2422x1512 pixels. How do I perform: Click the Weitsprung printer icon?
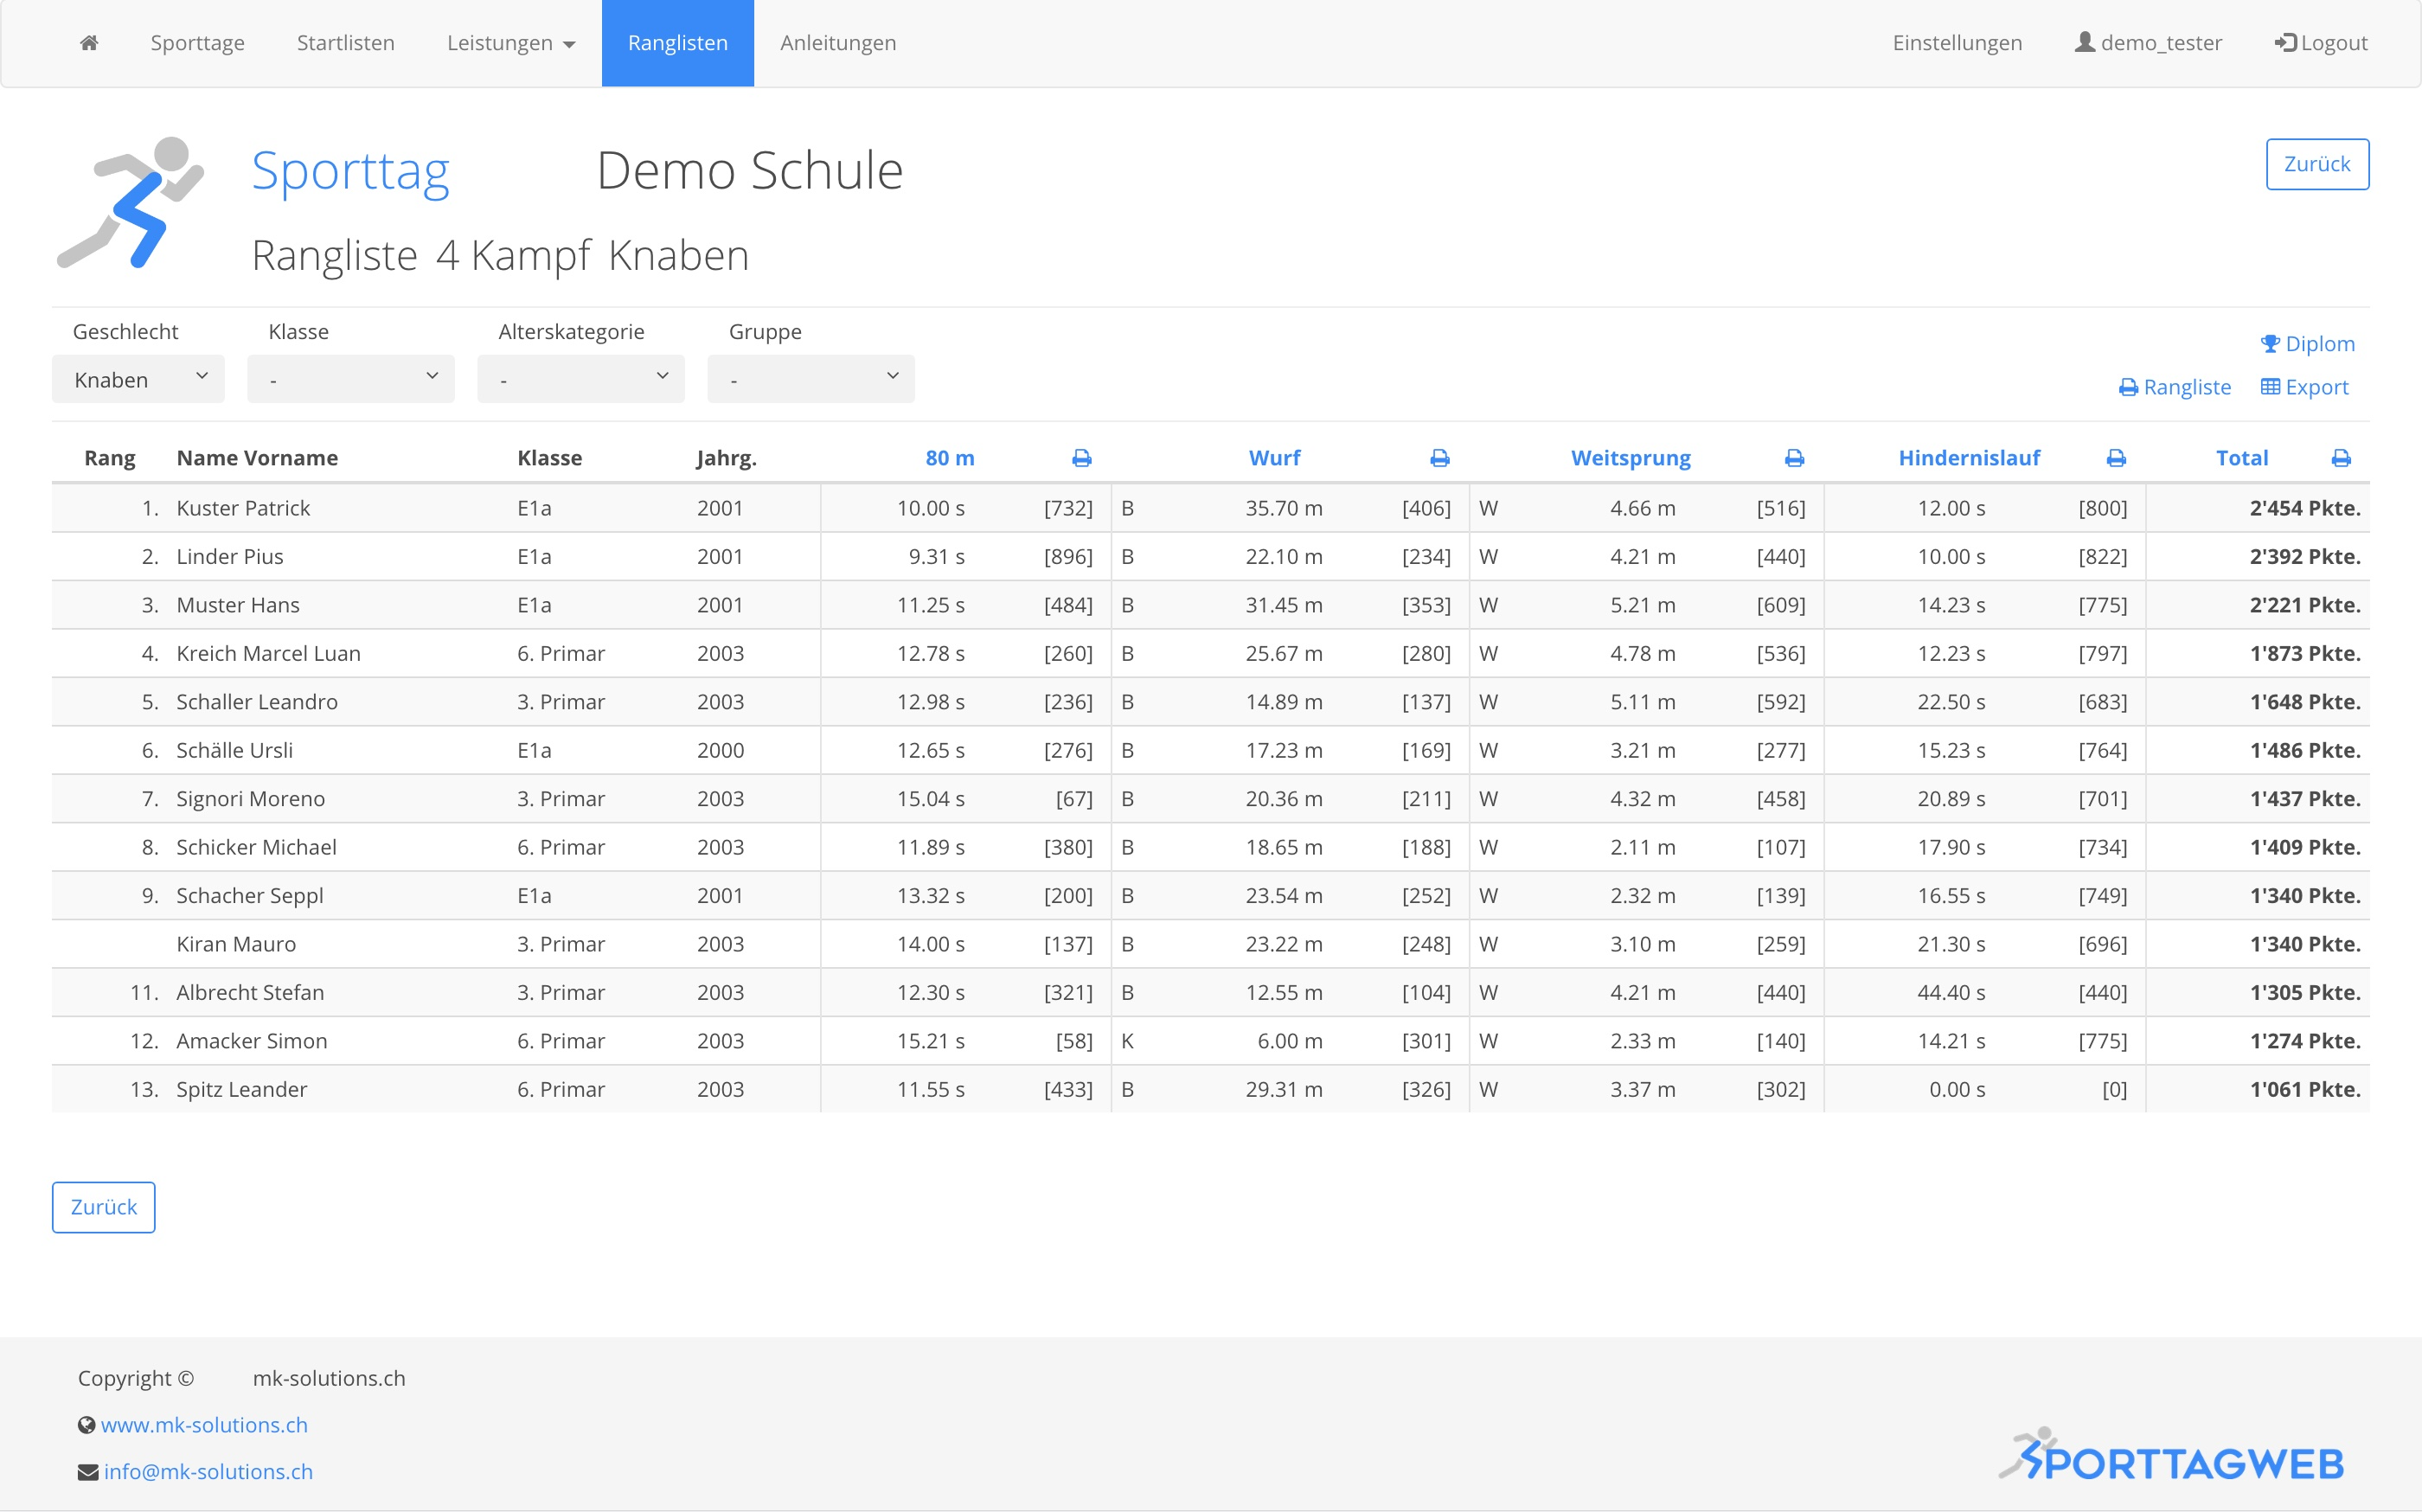(x=1794, y=458)
